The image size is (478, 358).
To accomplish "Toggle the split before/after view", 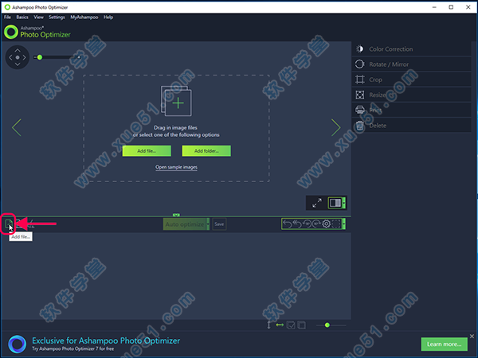I will tap(335, 203).
